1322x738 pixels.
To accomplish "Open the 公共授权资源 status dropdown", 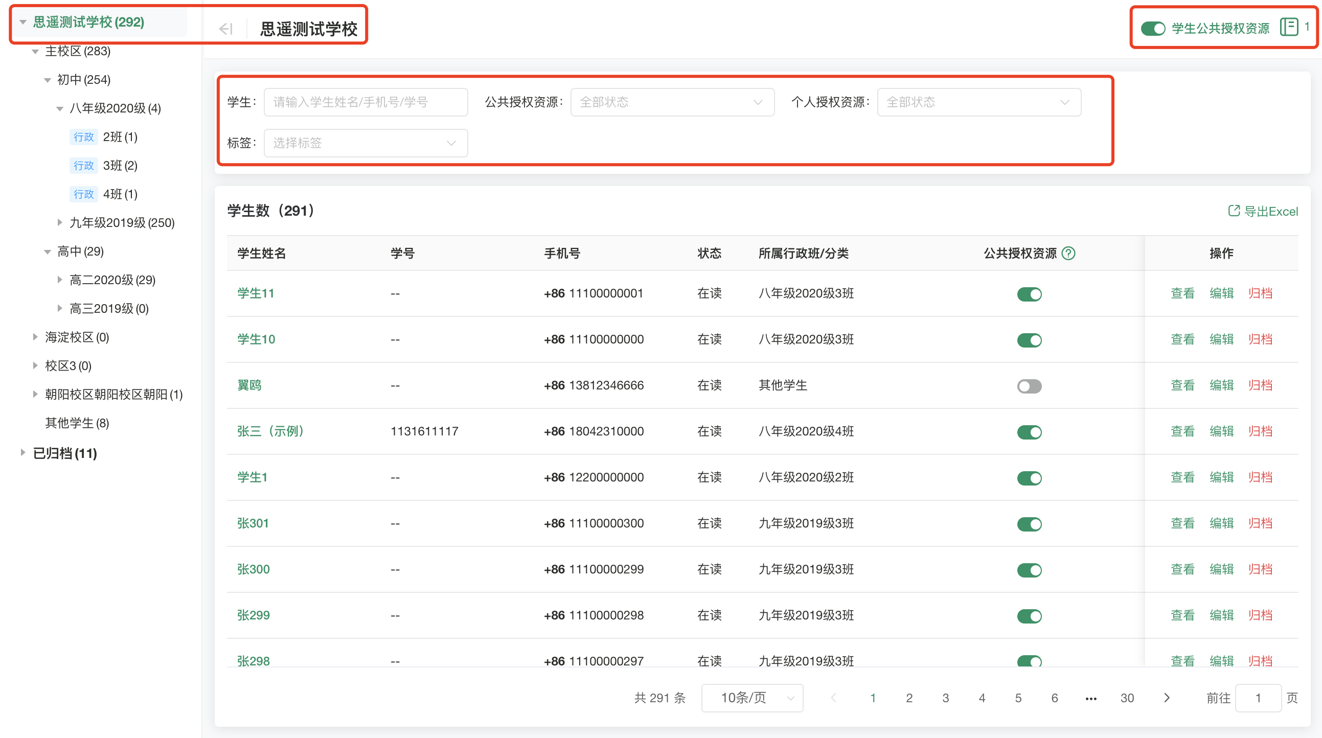I will [672, 102].
